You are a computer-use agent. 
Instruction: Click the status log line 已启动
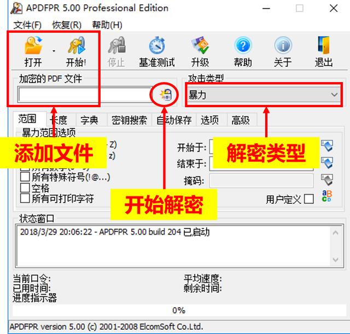(115, 232)
